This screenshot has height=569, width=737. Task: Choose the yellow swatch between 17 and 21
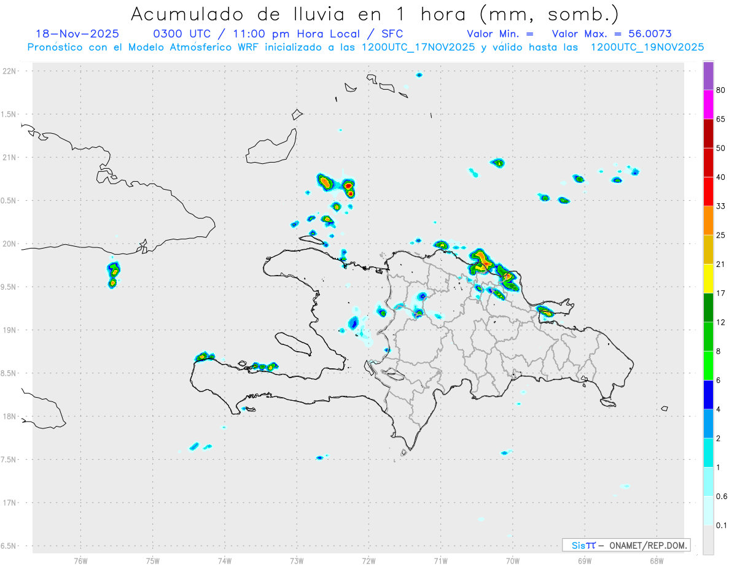[708, 278]
